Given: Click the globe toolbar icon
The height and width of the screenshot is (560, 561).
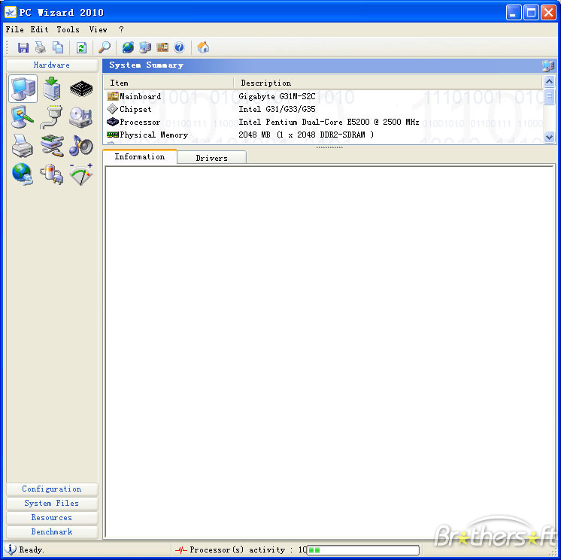Looking at the screenshot, I should pos(128,47).
